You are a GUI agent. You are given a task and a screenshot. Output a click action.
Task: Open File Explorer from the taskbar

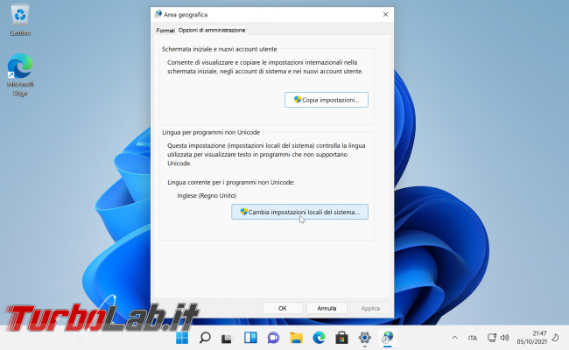pos(296,338)
